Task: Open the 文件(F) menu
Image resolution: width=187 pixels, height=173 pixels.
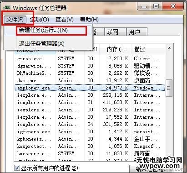Action: (x=15, y=20)
